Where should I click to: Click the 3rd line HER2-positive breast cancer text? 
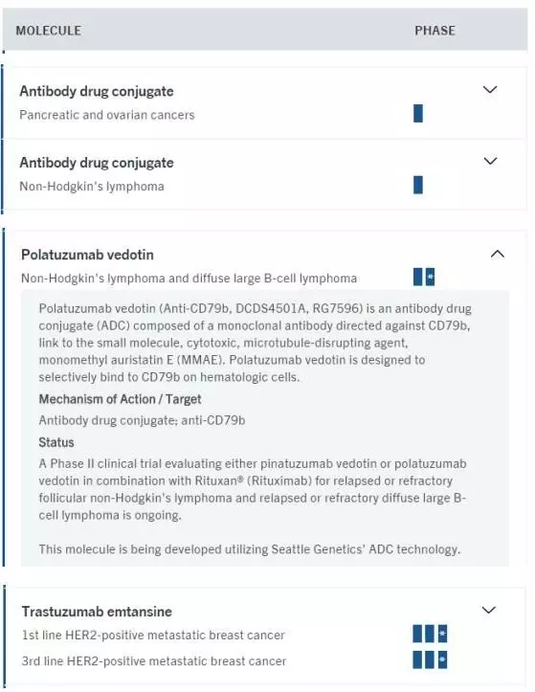(154, 661)
